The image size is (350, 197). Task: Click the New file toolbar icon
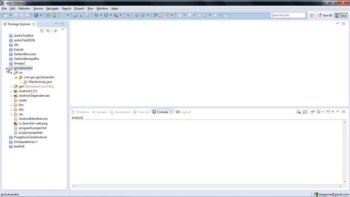pyautogui.click(x=6, y=15)
